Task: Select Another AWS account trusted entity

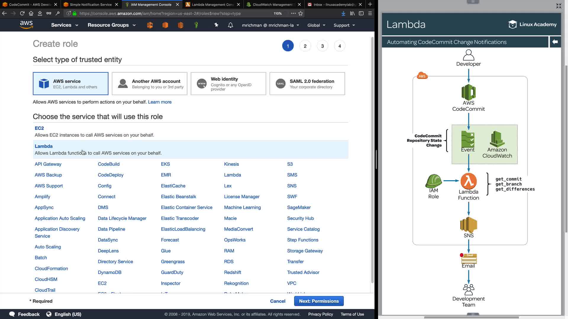Action: coord(149,84)
